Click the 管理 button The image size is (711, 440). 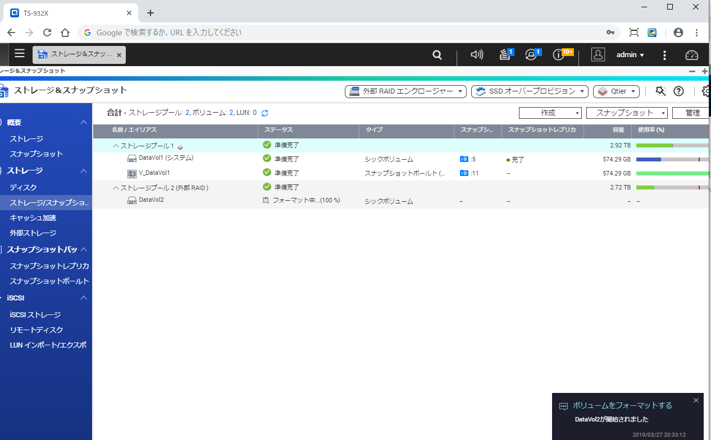[x=692, y=113]
